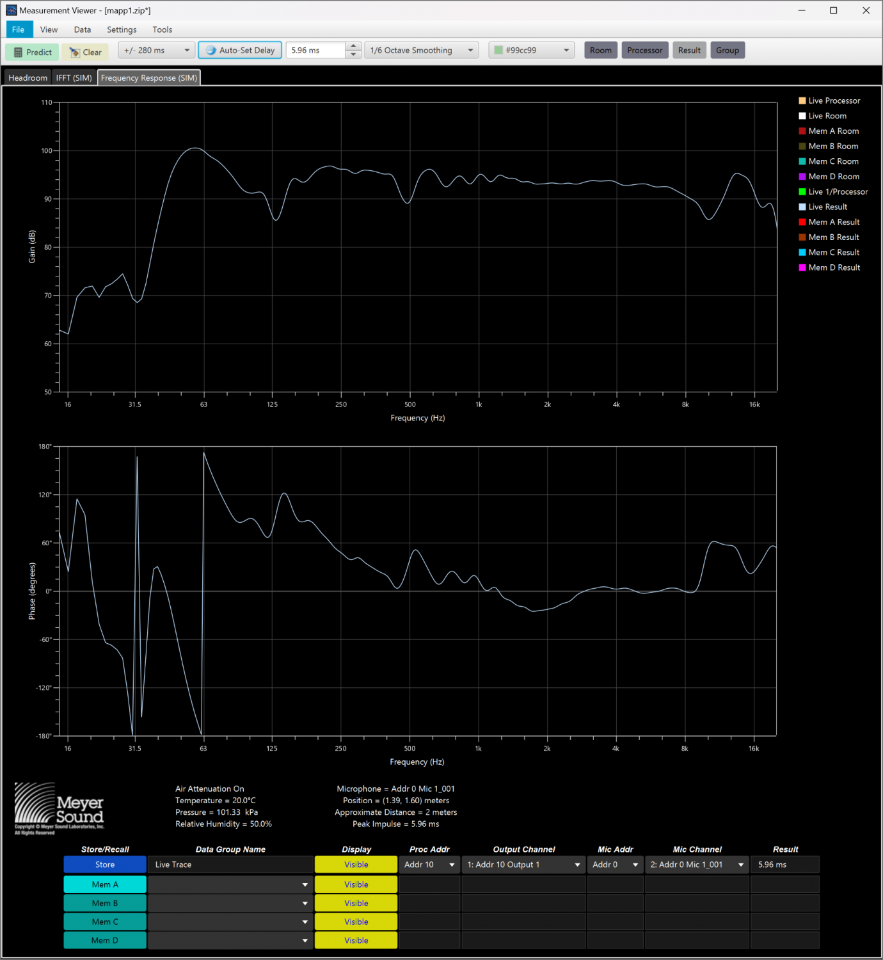Viewport: 883px width, 960px height.
Task: Open Mic Channel 'Addr 0 Mic 1_001' dropdown
Action: pyautogui.click(x=697, y=865)
